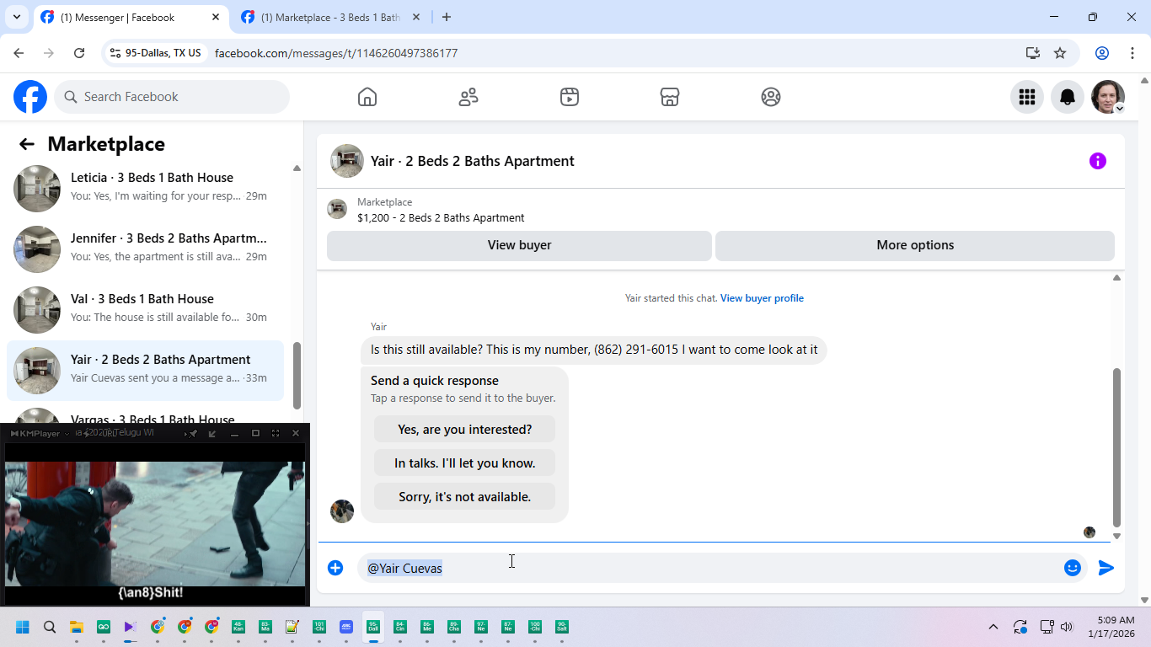
Task: Click the Facebook logo
Action: (30, 97)
